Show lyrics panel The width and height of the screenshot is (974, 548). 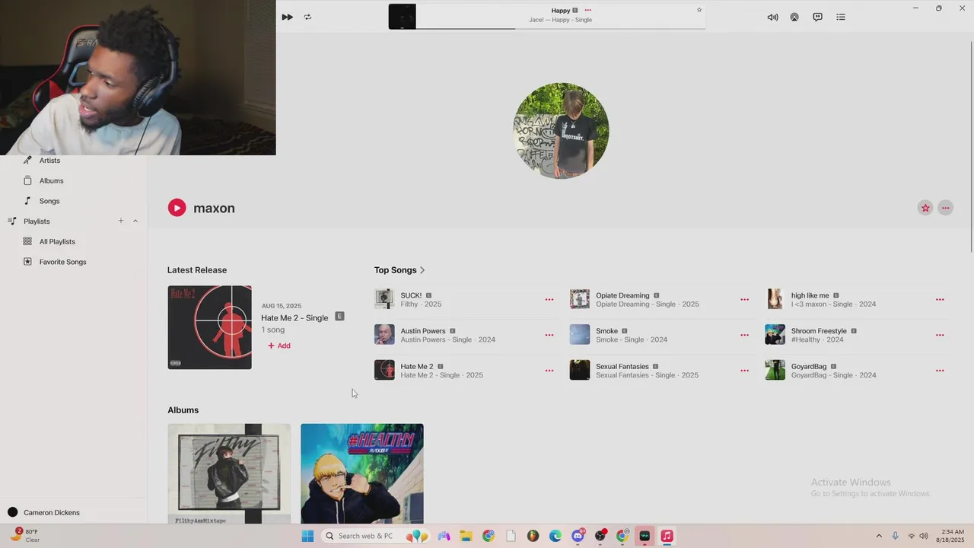[x=817, y=17]
